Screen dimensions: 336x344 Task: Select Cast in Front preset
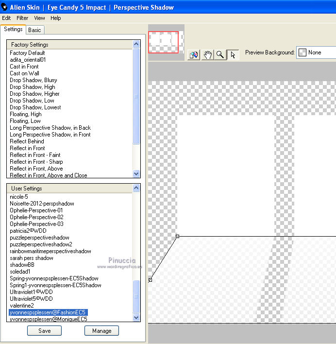pyautogui.click(x=24, y=67)
